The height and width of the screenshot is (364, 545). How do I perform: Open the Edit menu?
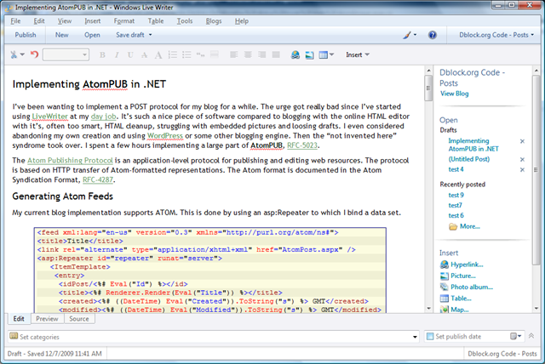[39, 21]
